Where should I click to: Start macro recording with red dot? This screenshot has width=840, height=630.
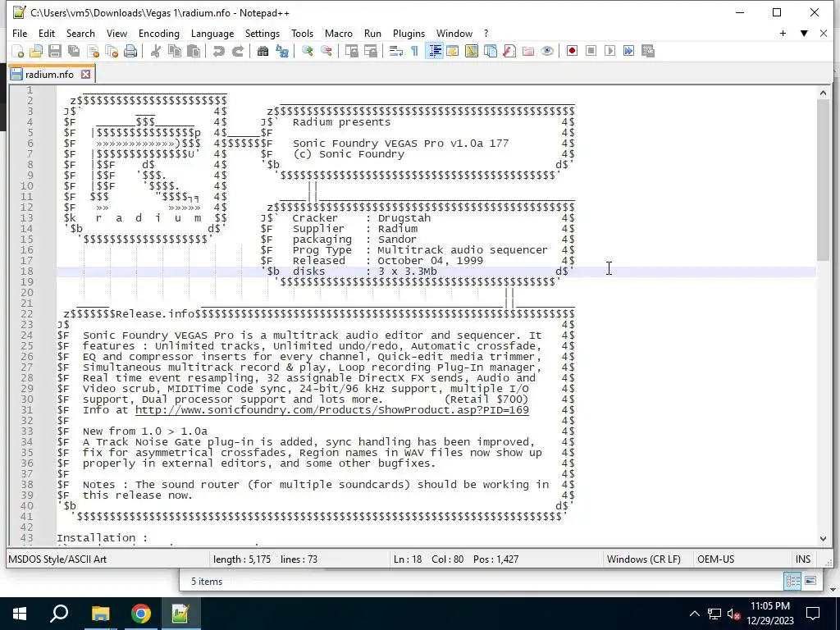[572, 51]
